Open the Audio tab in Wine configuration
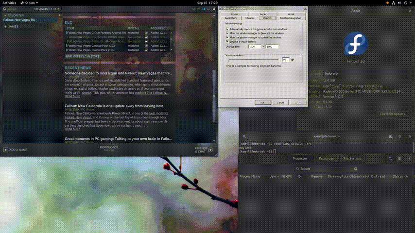The image size is (415, 233). [x=262, y=14]
